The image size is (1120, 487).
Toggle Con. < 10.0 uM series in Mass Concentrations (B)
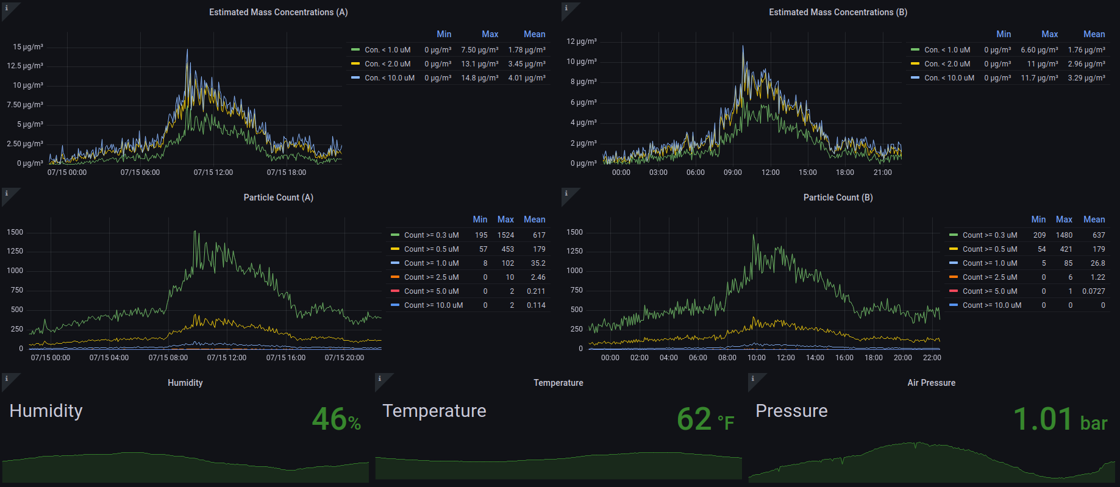pos(949,78)
